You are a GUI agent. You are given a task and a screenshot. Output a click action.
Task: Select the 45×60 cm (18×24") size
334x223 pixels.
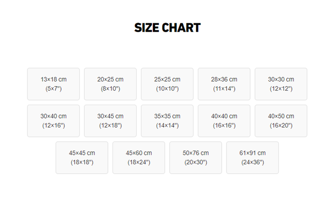click(x=139, y=158)
